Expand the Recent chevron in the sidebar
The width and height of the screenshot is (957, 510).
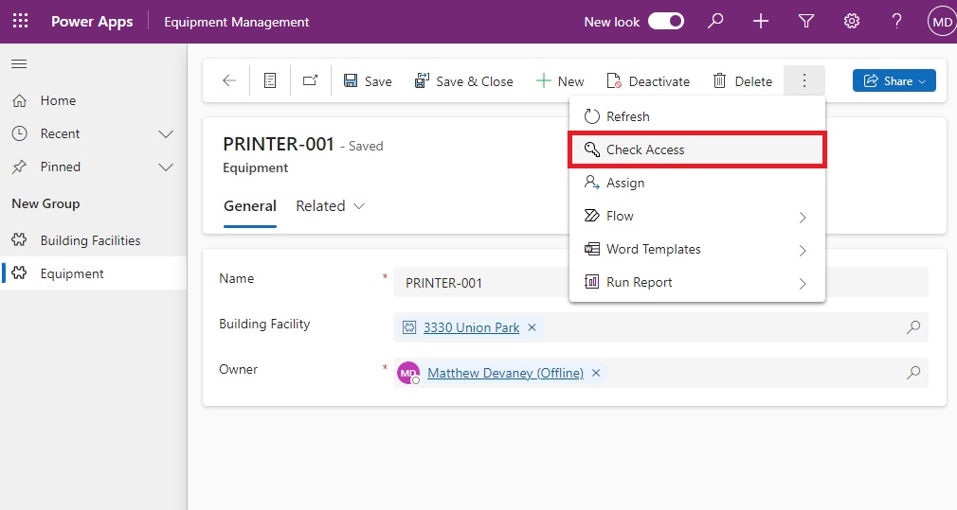coord(166,133)
